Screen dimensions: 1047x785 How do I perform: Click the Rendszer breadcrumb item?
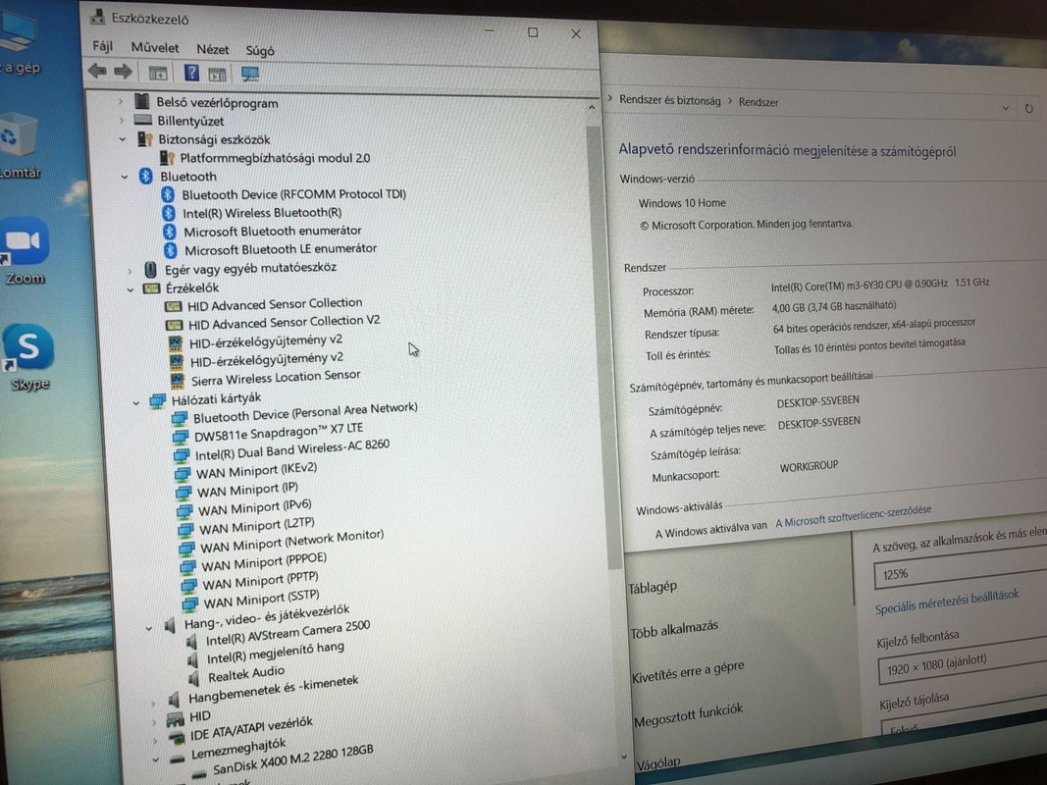758,102
